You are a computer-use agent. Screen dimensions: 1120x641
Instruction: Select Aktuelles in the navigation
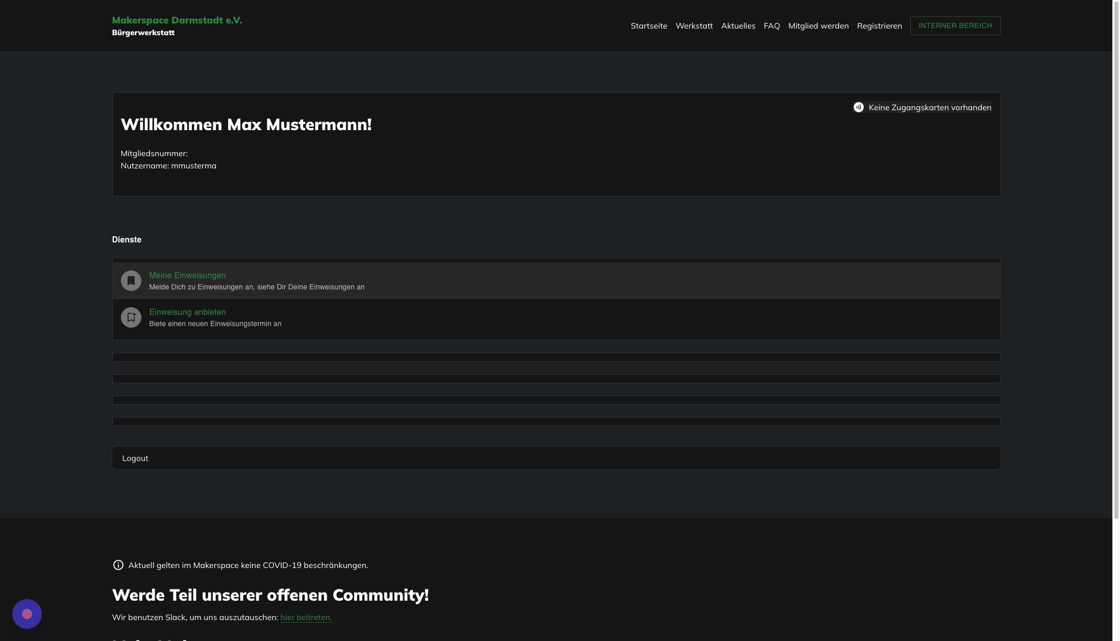tap(738, 26)
